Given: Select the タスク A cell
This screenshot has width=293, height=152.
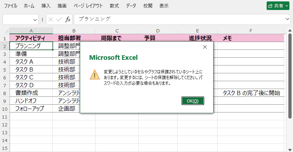Looking at the screenshot, I should (31, 62).
